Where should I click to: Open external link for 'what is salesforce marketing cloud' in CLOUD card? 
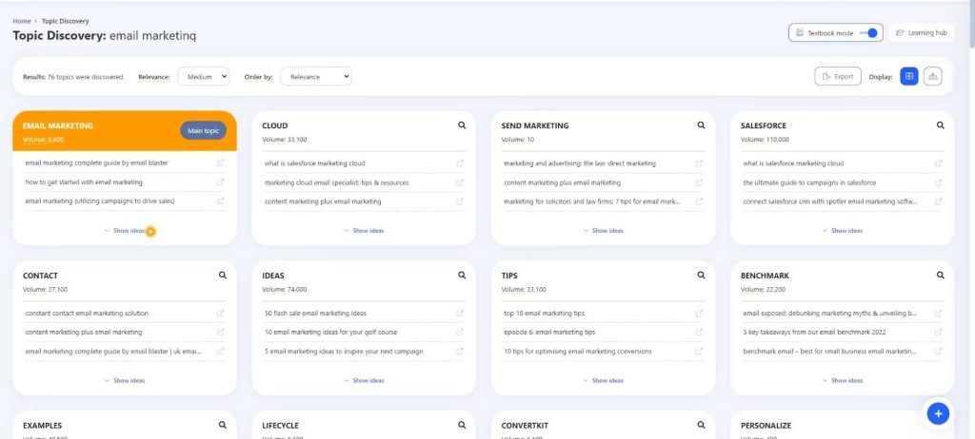coord(460,163)
